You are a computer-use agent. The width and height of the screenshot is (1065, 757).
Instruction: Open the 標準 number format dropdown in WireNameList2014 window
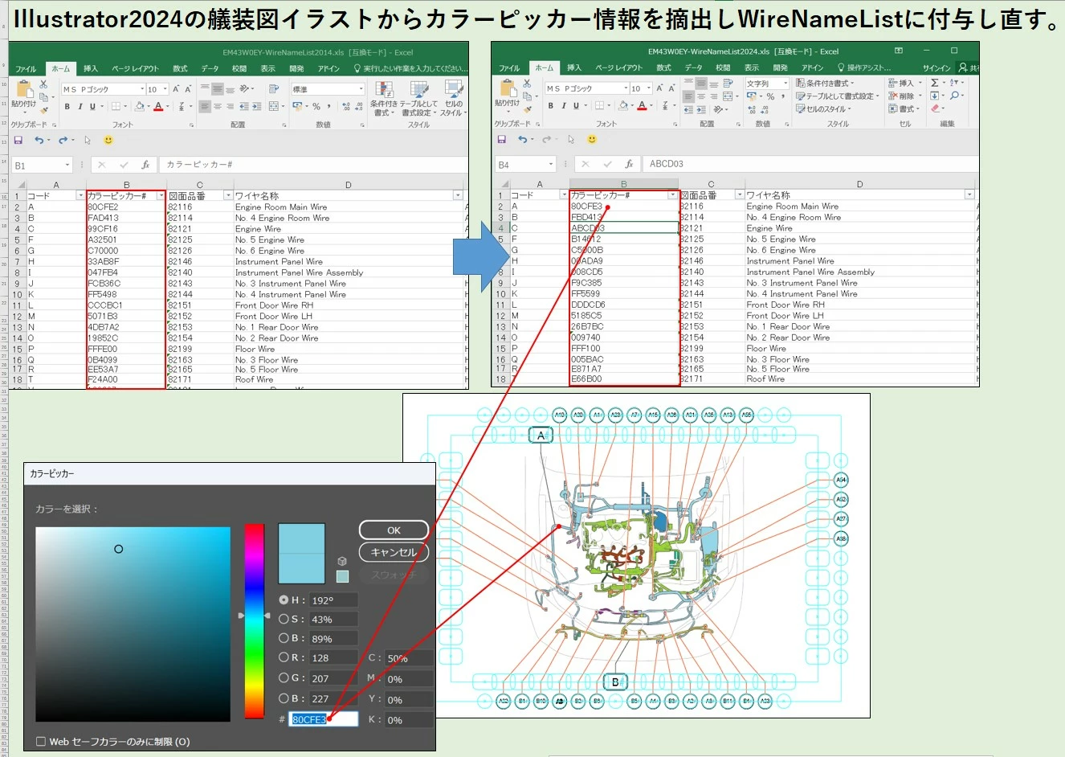(360, 89)
